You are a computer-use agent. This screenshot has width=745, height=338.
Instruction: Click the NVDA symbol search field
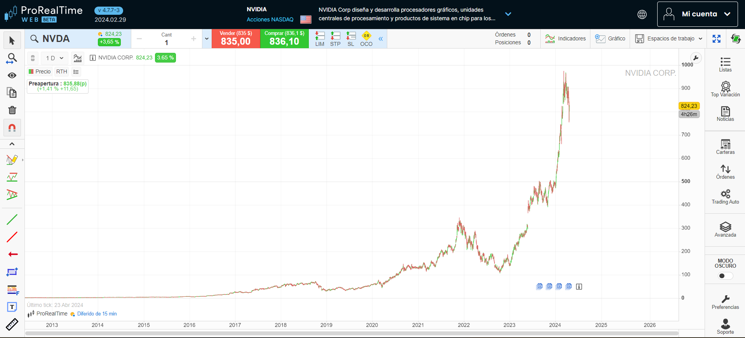62,38
